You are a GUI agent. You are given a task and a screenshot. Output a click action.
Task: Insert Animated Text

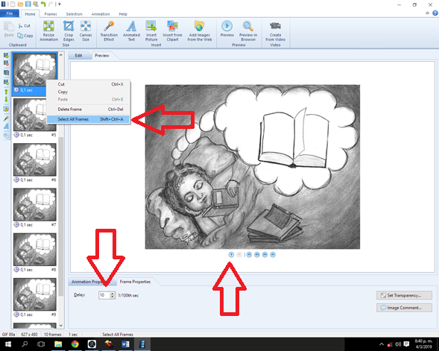[131, 31]
